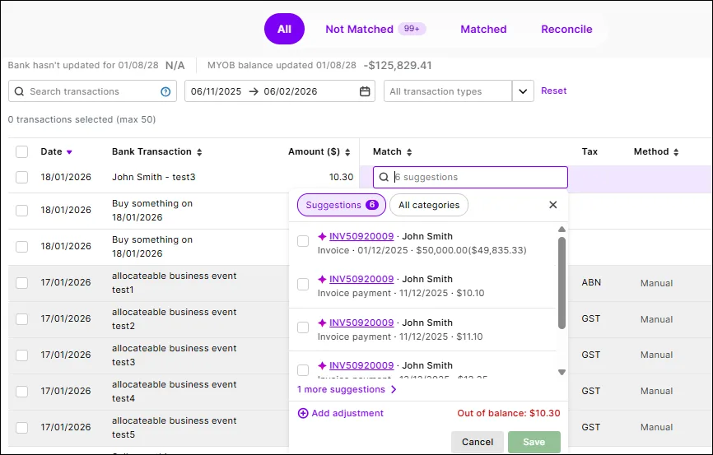
Task: Tick the select-all checkbox in the table header
Action: 22,152
